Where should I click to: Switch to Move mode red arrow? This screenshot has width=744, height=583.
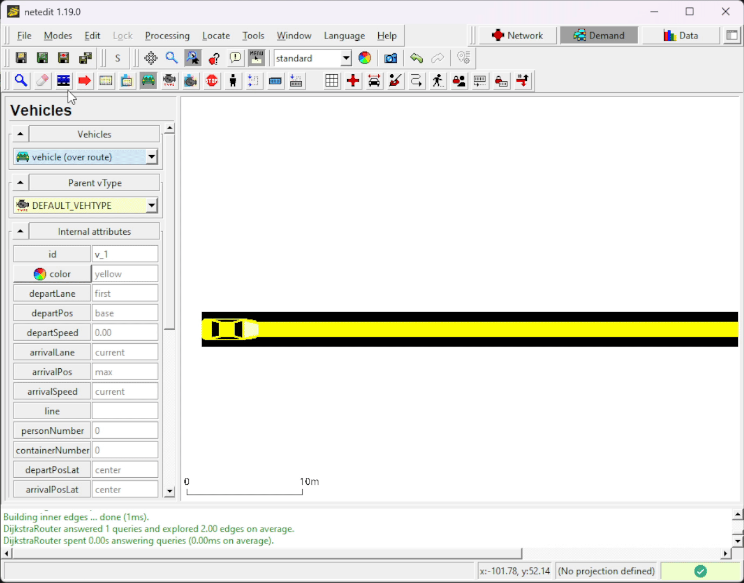85,81
